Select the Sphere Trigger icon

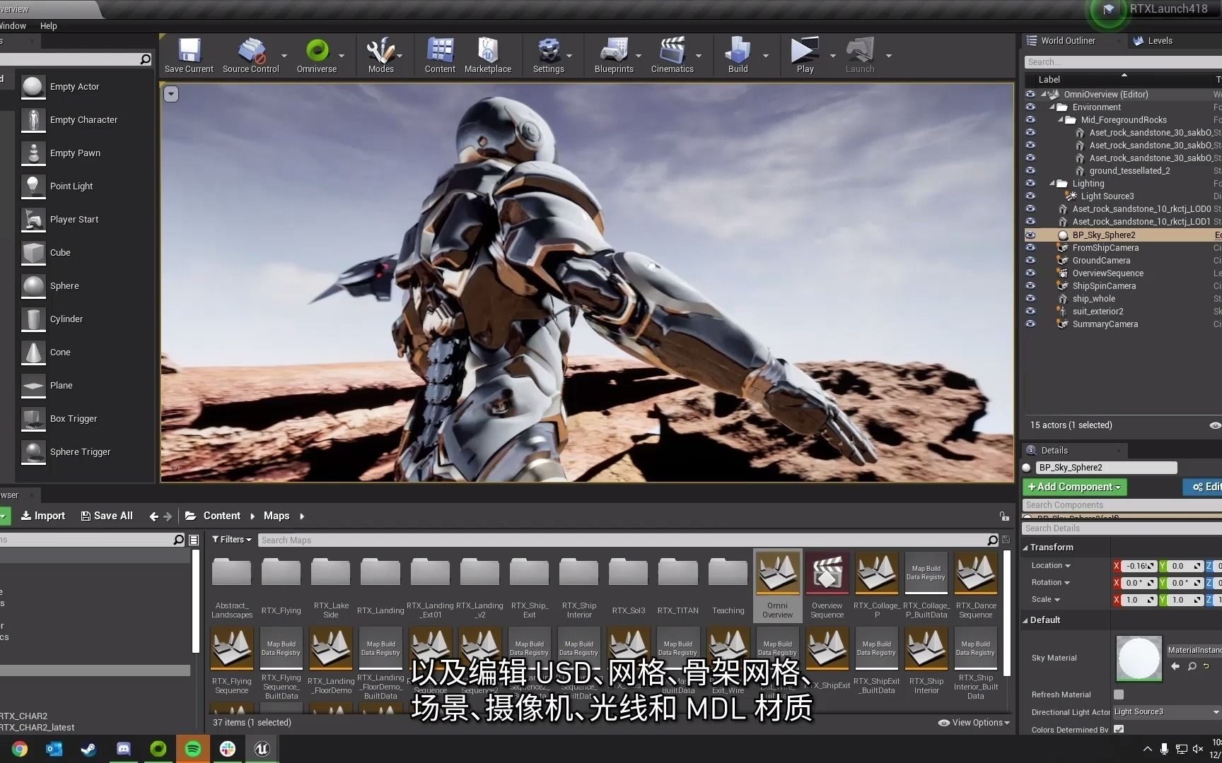tap(33, 452)
